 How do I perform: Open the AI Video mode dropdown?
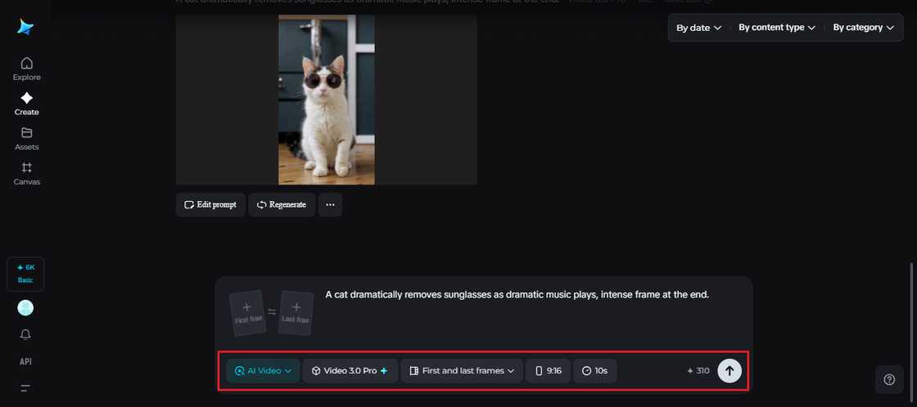263,370
